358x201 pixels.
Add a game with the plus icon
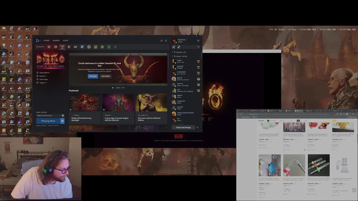point(115,47)
